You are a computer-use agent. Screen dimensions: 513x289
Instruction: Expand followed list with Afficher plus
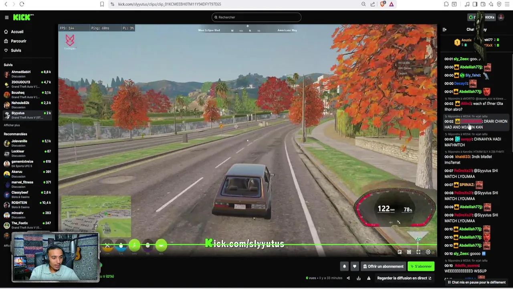[x=12, y=125]
